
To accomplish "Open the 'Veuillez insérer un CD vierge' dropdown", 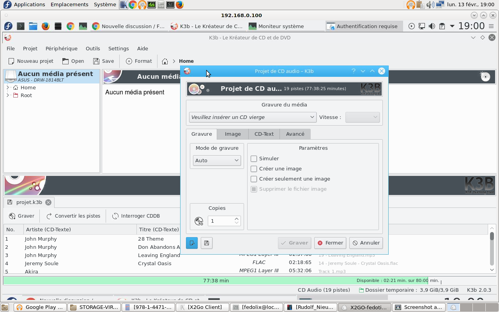I will point(253,117).
